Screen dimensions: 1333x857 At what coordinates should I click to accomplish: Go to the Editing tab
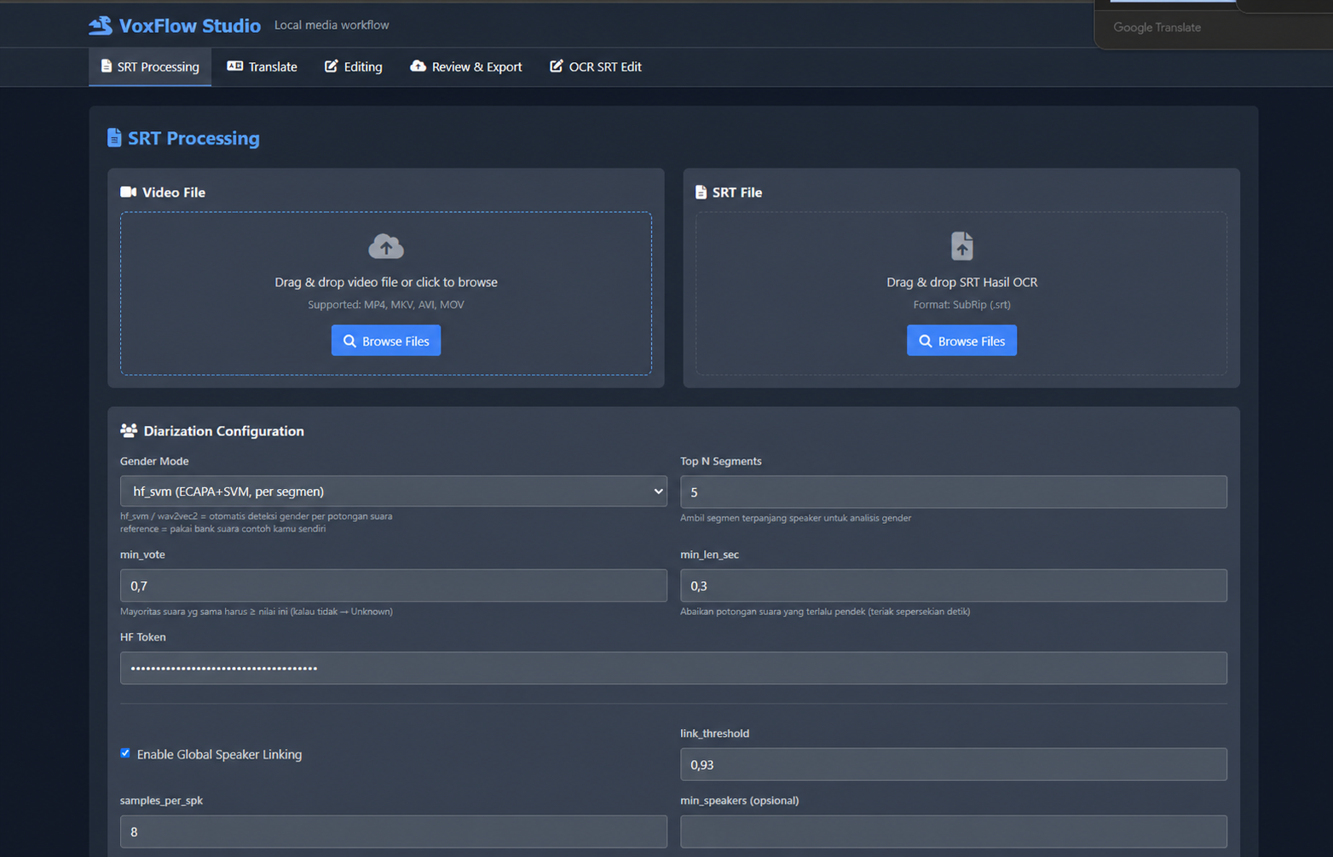coord(353,66)
